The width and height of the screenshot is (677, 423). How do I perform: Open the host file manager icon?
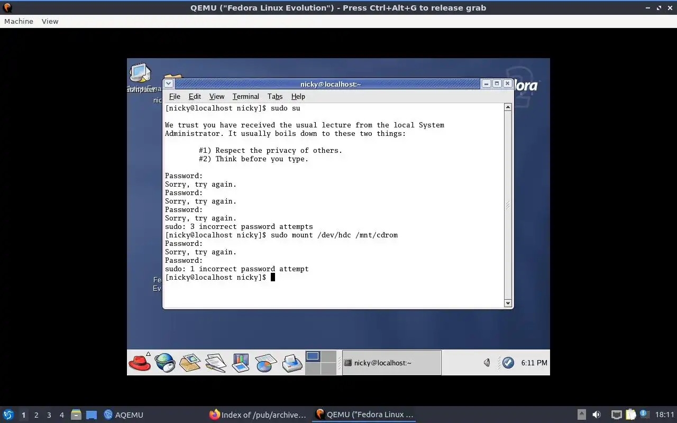click(x=76, y=415)
